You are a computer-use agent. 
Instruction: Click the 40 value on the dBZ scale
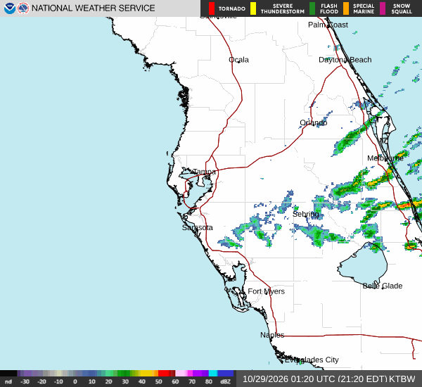pyautogui.click(x=142, y=381)
